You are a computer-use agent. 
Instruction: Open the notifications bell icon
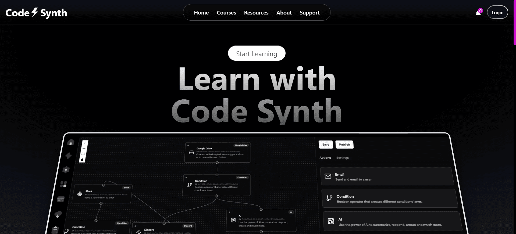tap(478, 13)
